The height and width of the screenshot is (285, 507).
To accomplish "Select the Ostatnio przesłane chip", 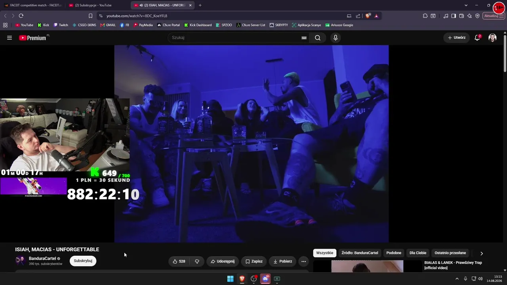I will click(450, 253).
